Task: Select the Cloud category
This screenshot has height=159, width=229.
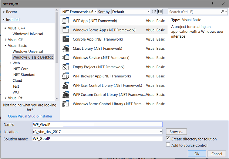Action: [x=17, y=80]
